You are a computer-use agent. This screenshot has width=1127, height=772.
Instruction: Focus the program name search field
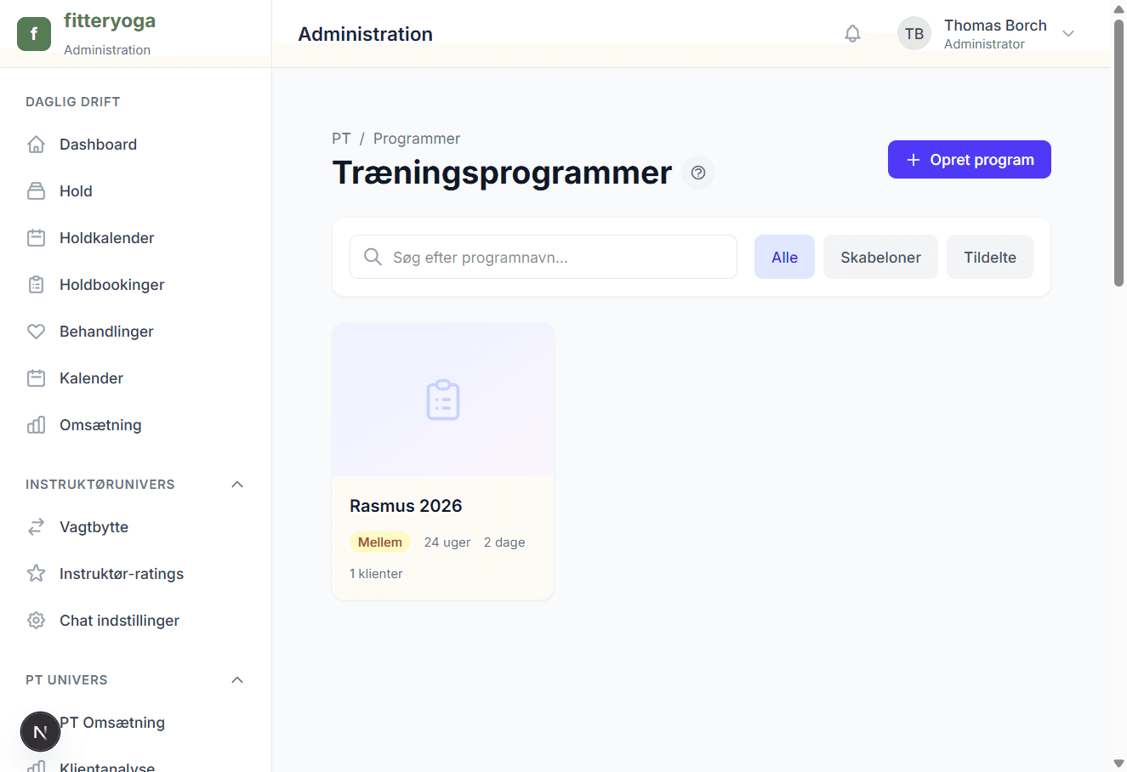tap(553, 257)
